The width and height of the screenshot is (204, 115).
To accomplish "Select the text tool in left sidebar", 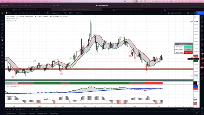I will (x=2, y=30).
